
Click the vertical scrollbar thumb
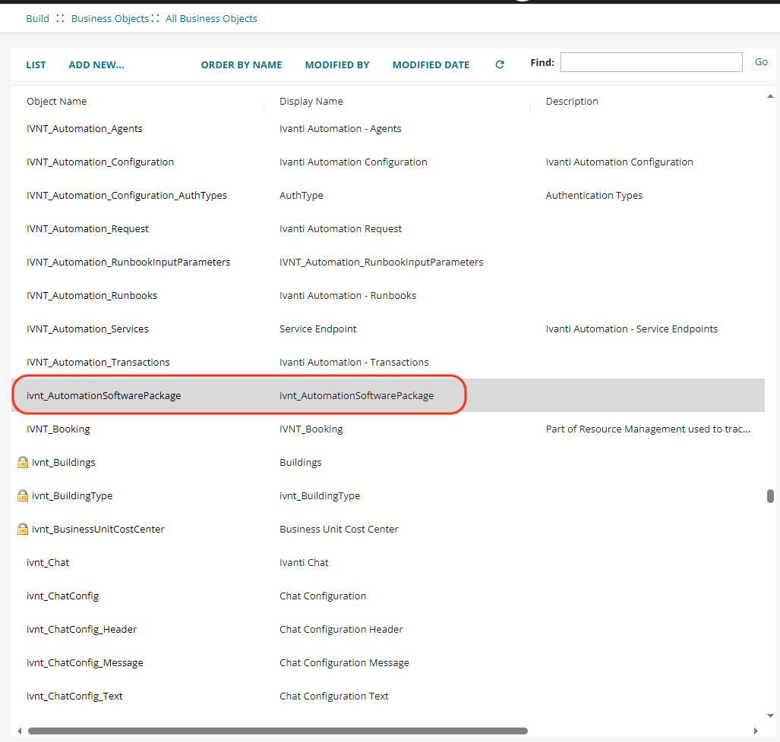pos(770,496)
